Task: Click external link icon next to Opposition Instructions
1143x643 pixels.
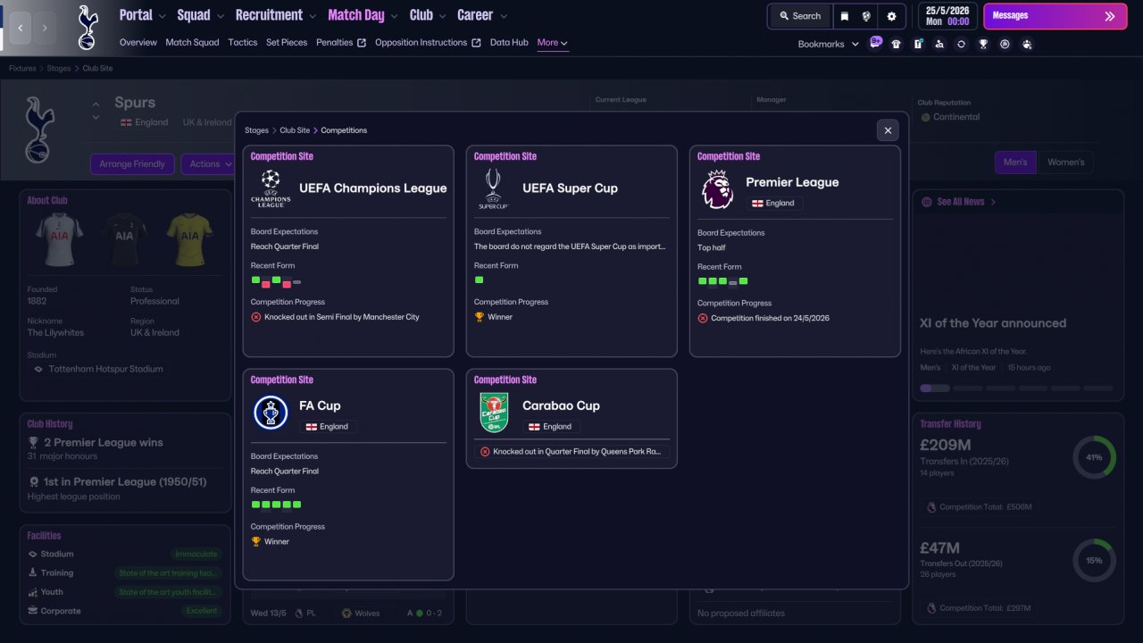Action: (476, 43)
